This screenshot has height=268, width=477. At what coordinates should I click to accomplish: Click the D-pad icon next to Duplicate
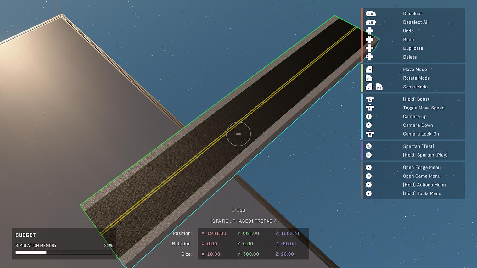coord(369,48)
